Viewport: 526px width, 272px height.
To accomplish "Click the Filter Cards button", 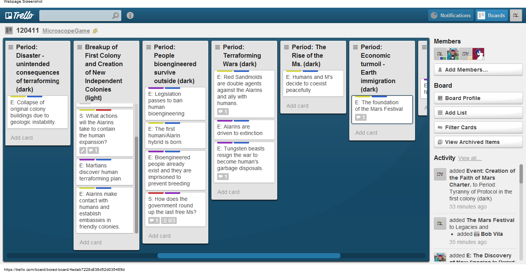I will (x=478, y=127).
